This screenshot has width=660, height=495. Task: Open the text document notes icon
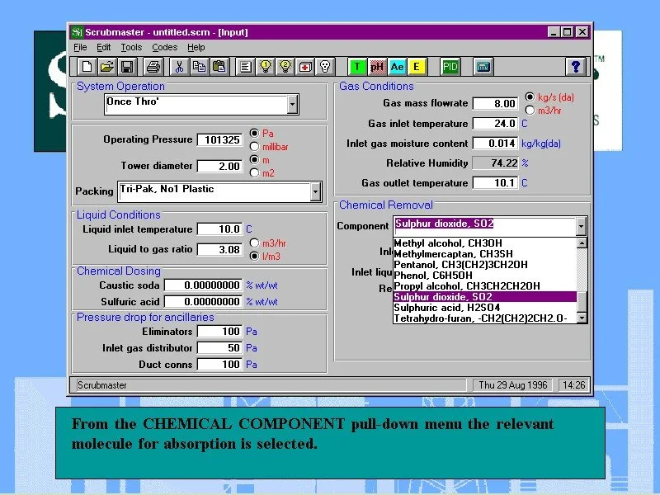245,67
